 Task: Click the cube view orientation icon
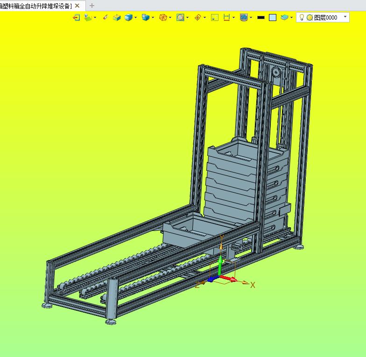(146, 18)
